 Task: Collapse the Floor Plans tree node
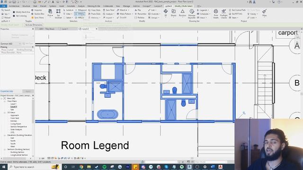coord(5,101)
